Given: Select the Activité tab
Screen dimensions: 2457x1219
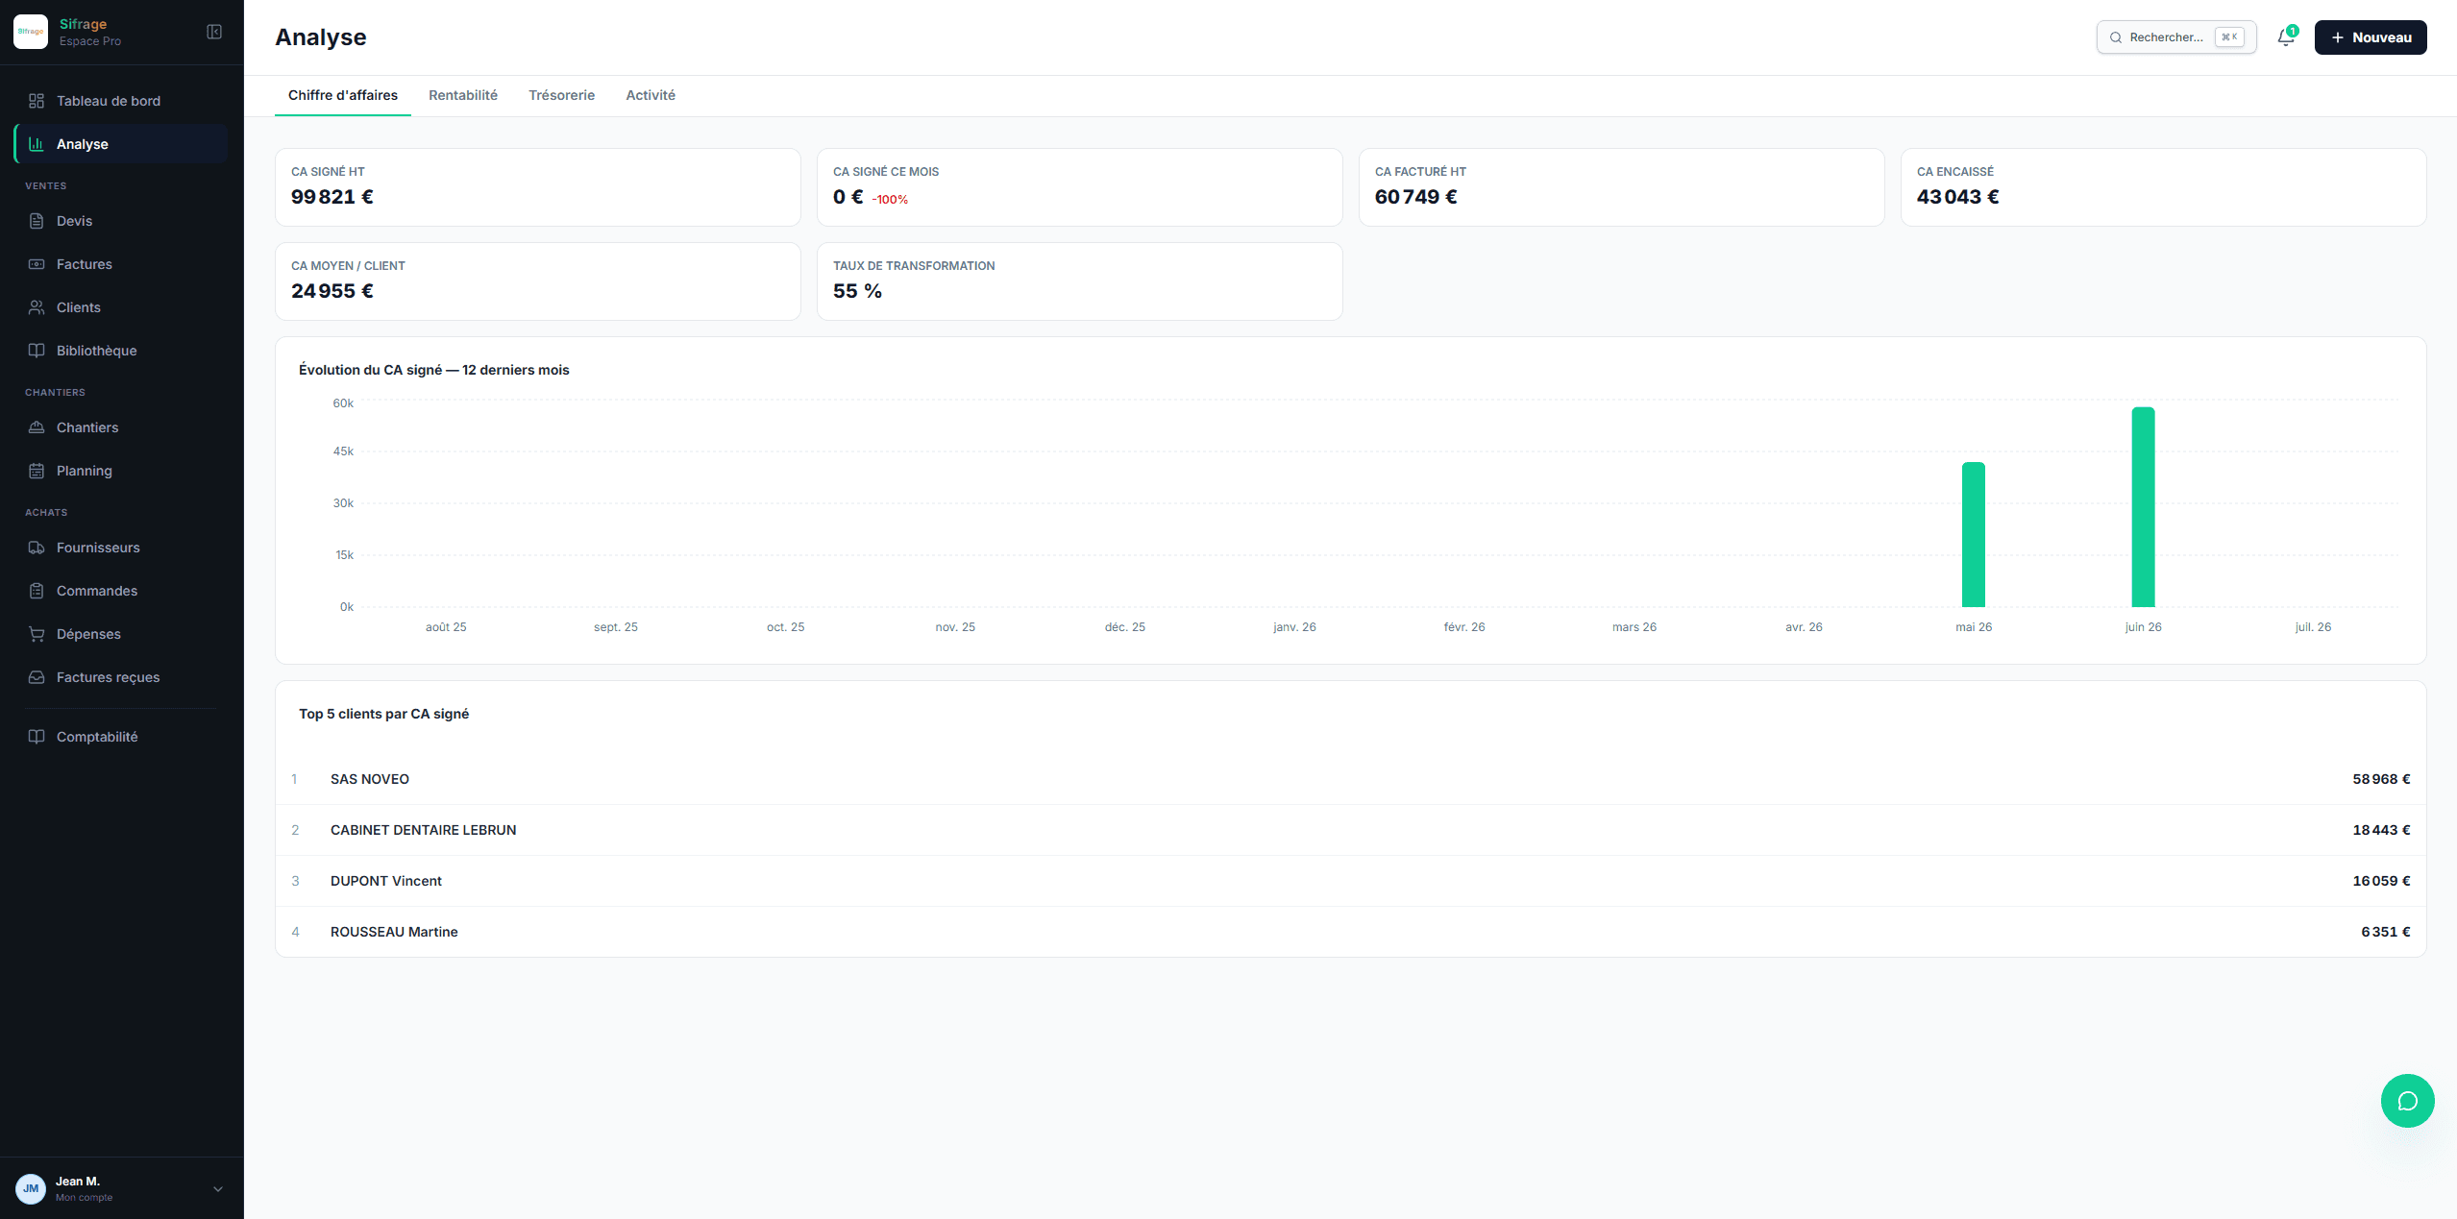Looking at the screenshot, I should click(651, 95).
